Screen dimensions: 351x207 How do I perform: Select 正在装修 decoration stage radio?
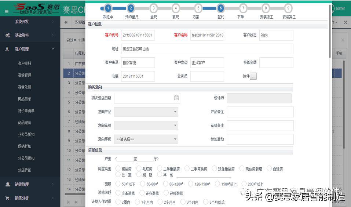tap(142, 193)
